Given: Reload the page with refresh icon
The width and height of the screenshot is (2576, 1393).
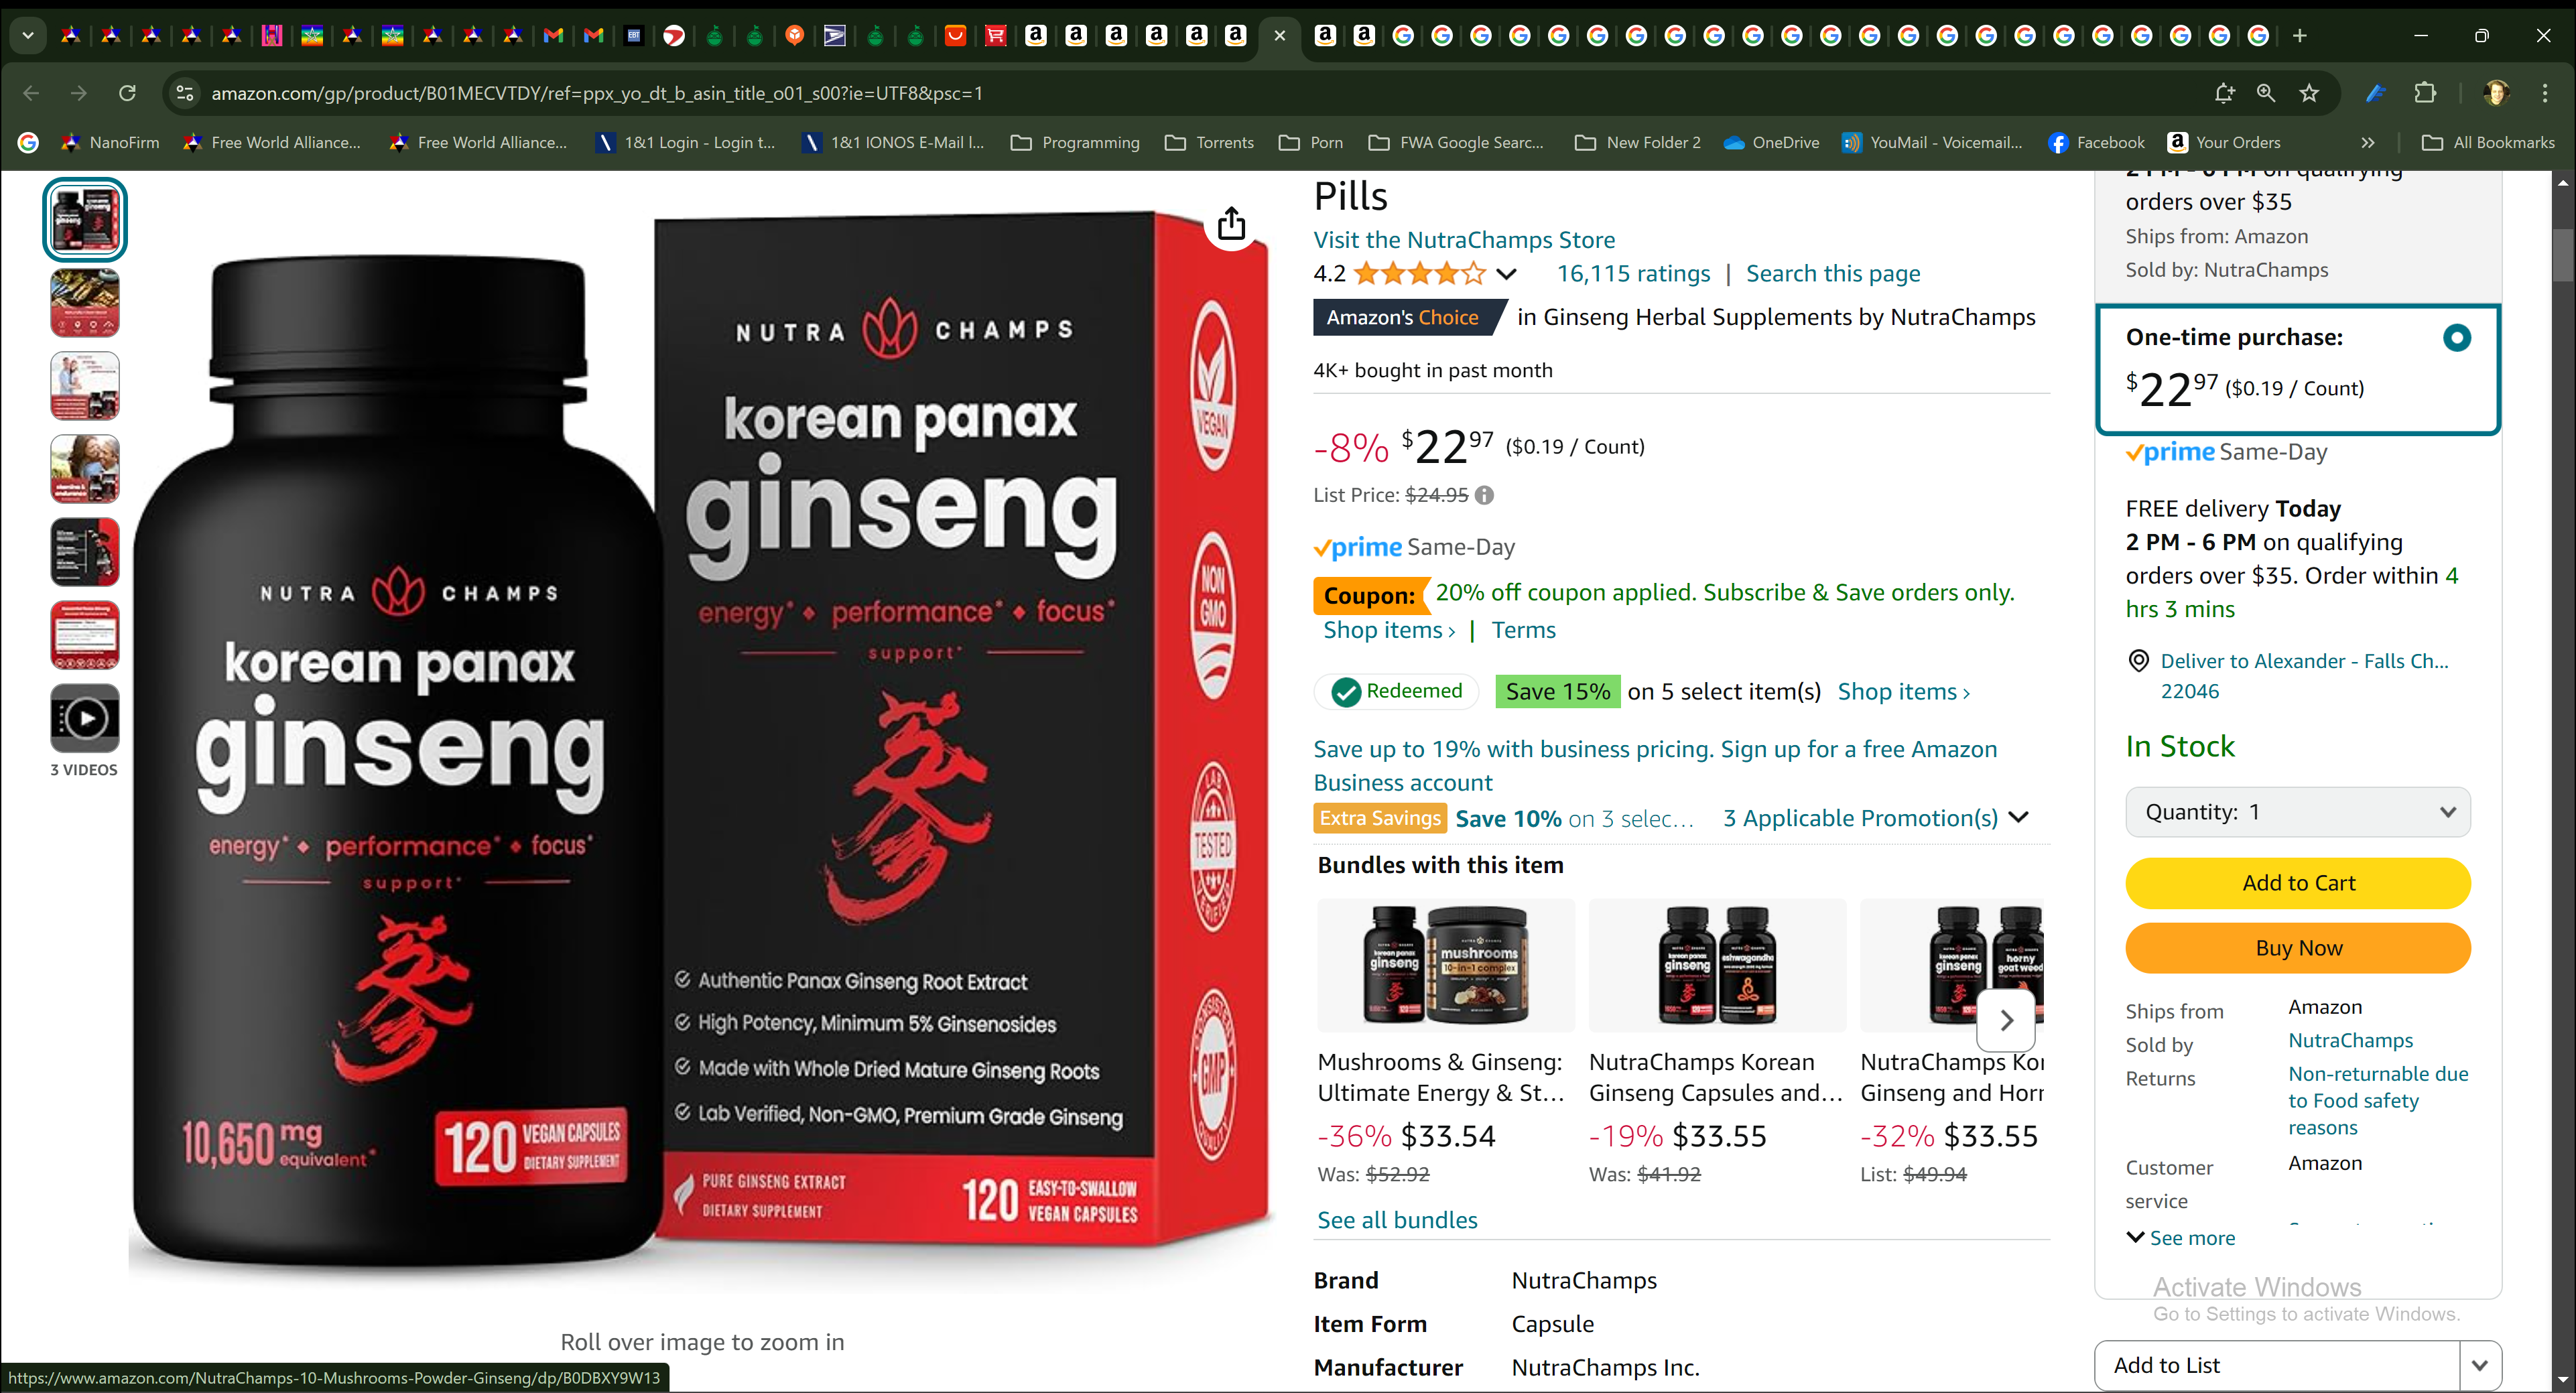Looking at the screenshot, I should pyautogui.click(x=127, y=93).
